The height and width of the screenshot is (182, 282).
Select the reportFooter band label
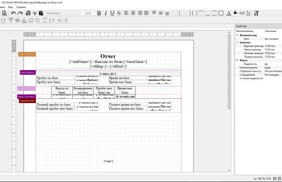[x=27, y=101]
